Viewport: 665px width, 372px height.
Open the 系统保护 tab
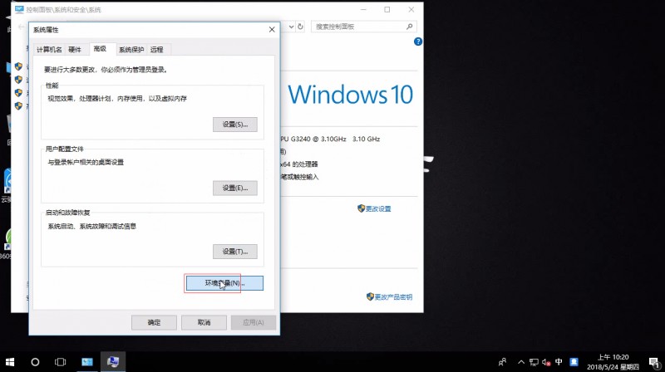tap(131, 50)
